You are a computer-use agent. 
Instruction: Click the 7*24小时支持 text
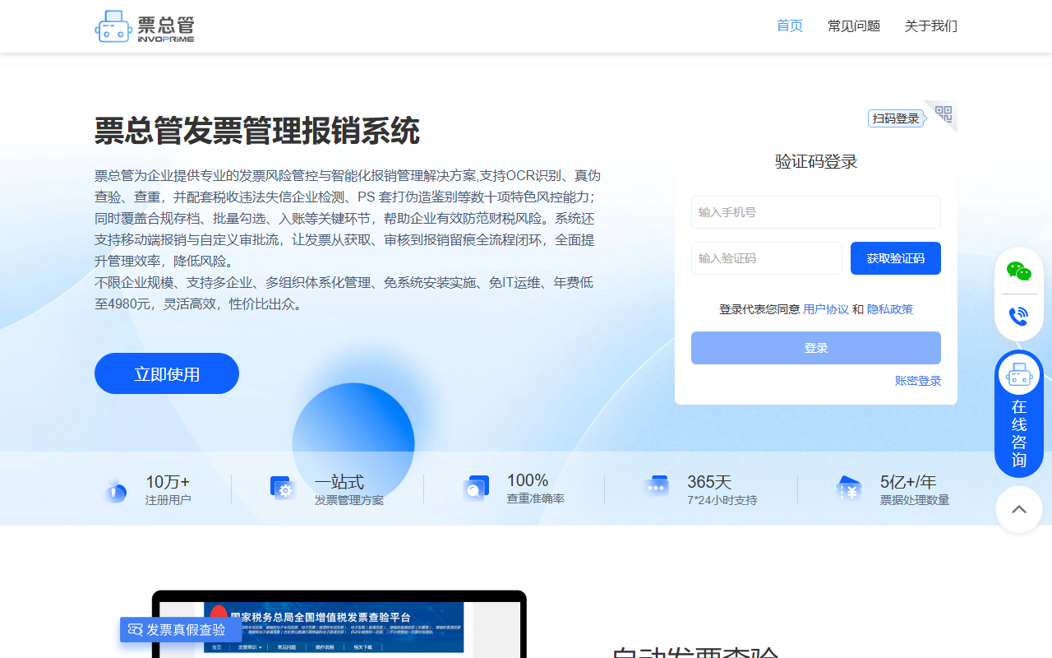[x=722, y=500]
